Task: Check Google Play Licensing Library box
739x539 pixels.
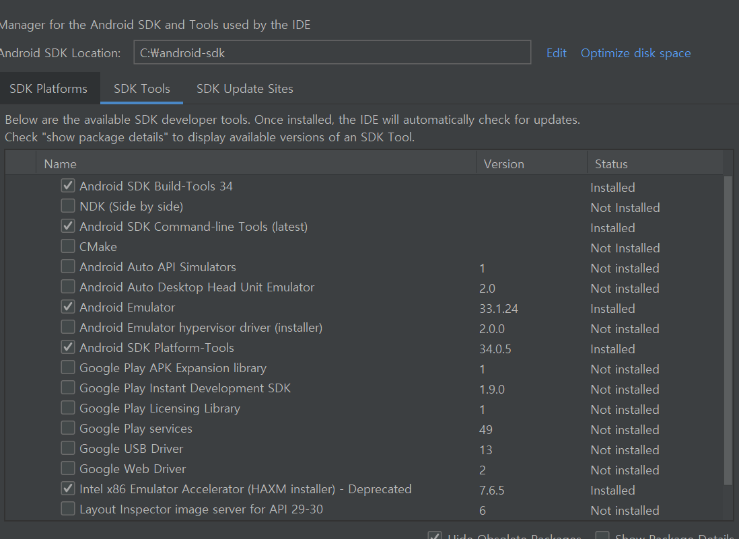Action: point(68,408)
